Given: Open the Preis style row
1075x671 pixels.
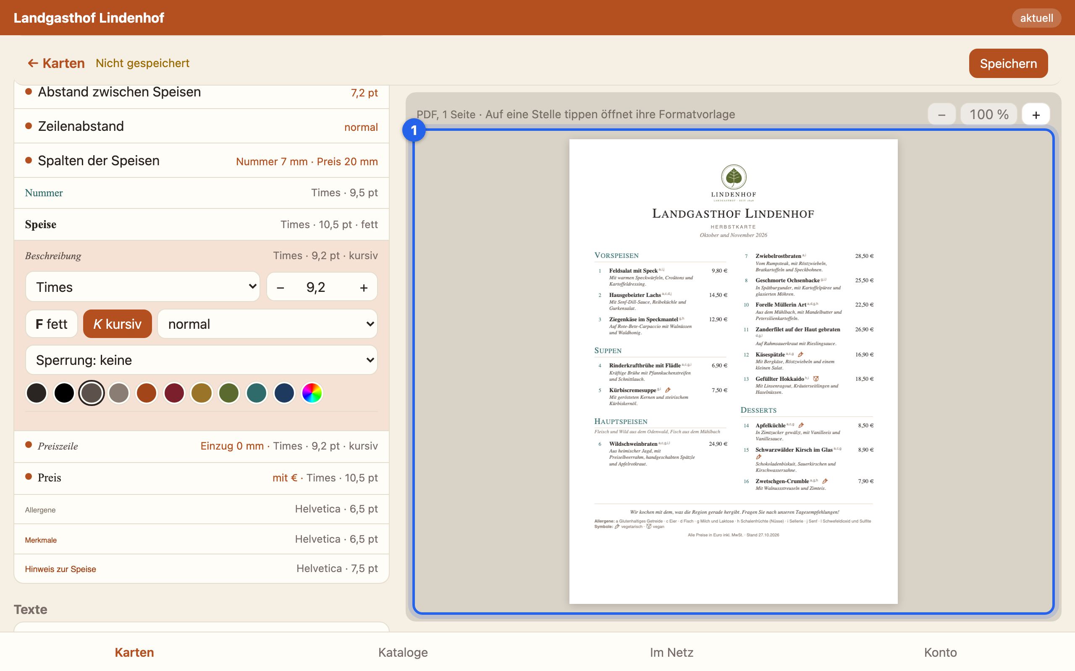Looking at the screenshot, I should point(201,478).
